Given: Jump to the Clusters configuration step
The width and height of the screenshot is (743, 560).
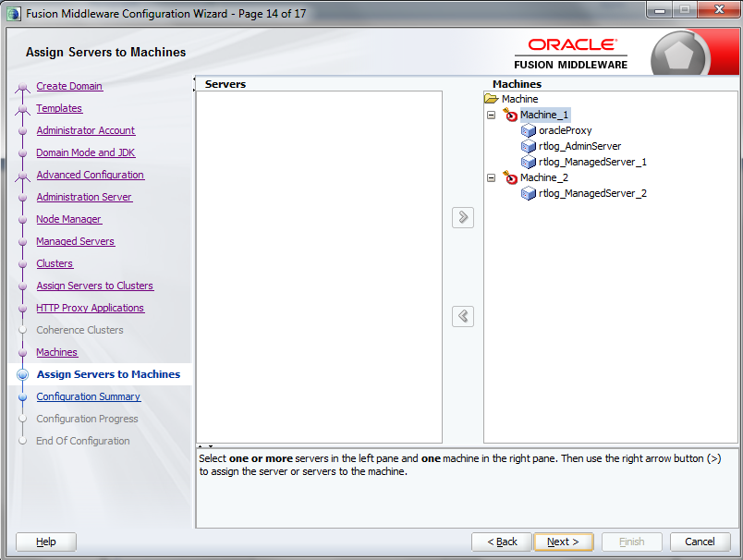Looking at the screenshot, I should 54,263.
